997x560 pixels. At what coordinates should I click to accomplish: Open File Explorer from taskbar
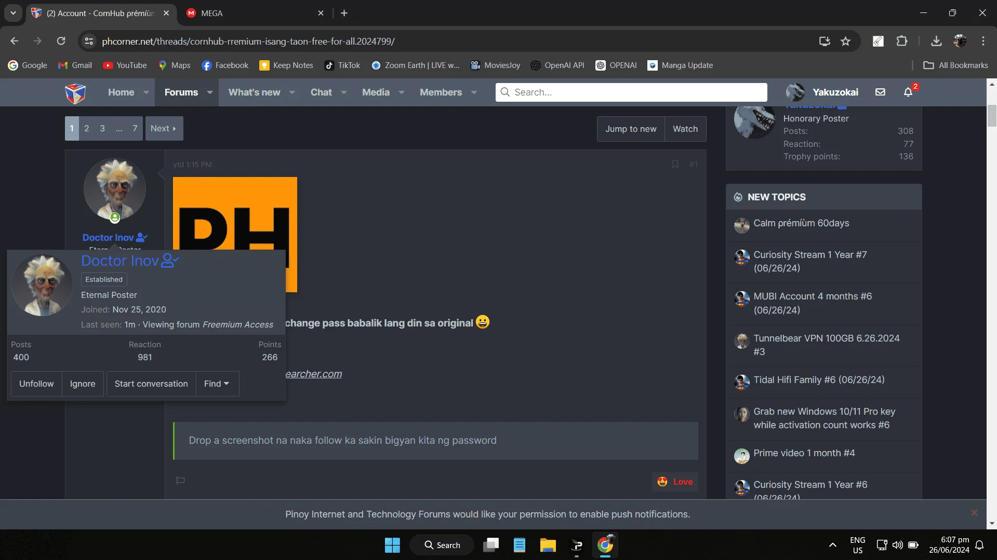coord(548,545)
